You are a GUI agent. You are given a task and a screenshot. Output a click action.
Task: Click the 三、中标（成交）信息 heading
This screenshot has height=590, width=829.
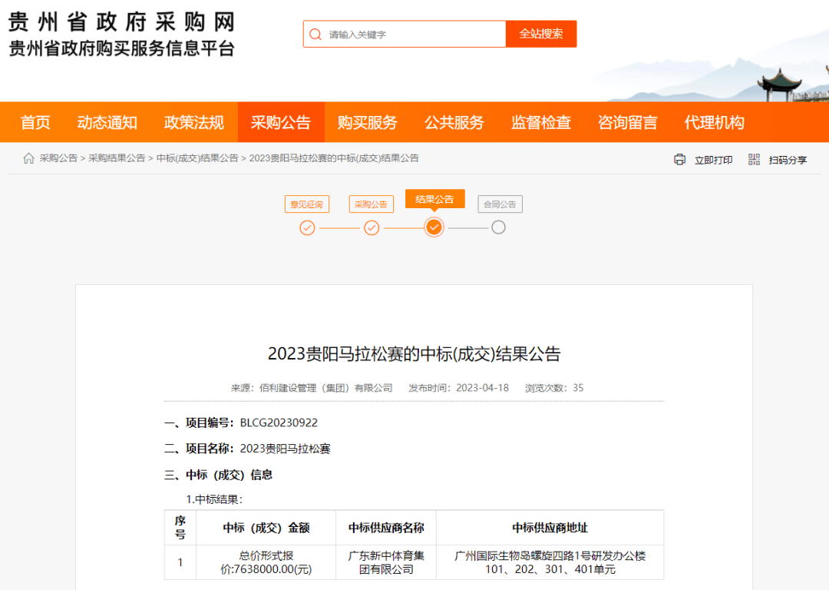point(218,475)
